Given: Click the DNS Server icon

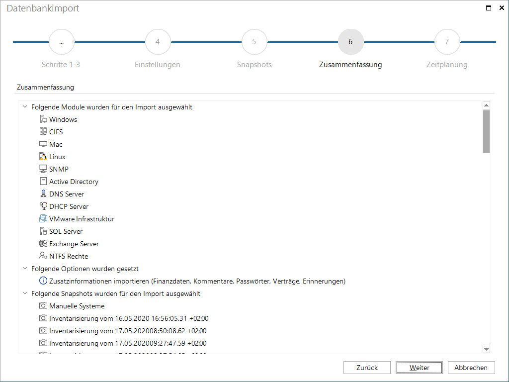Looking at the screenshot, I should 43,193.
